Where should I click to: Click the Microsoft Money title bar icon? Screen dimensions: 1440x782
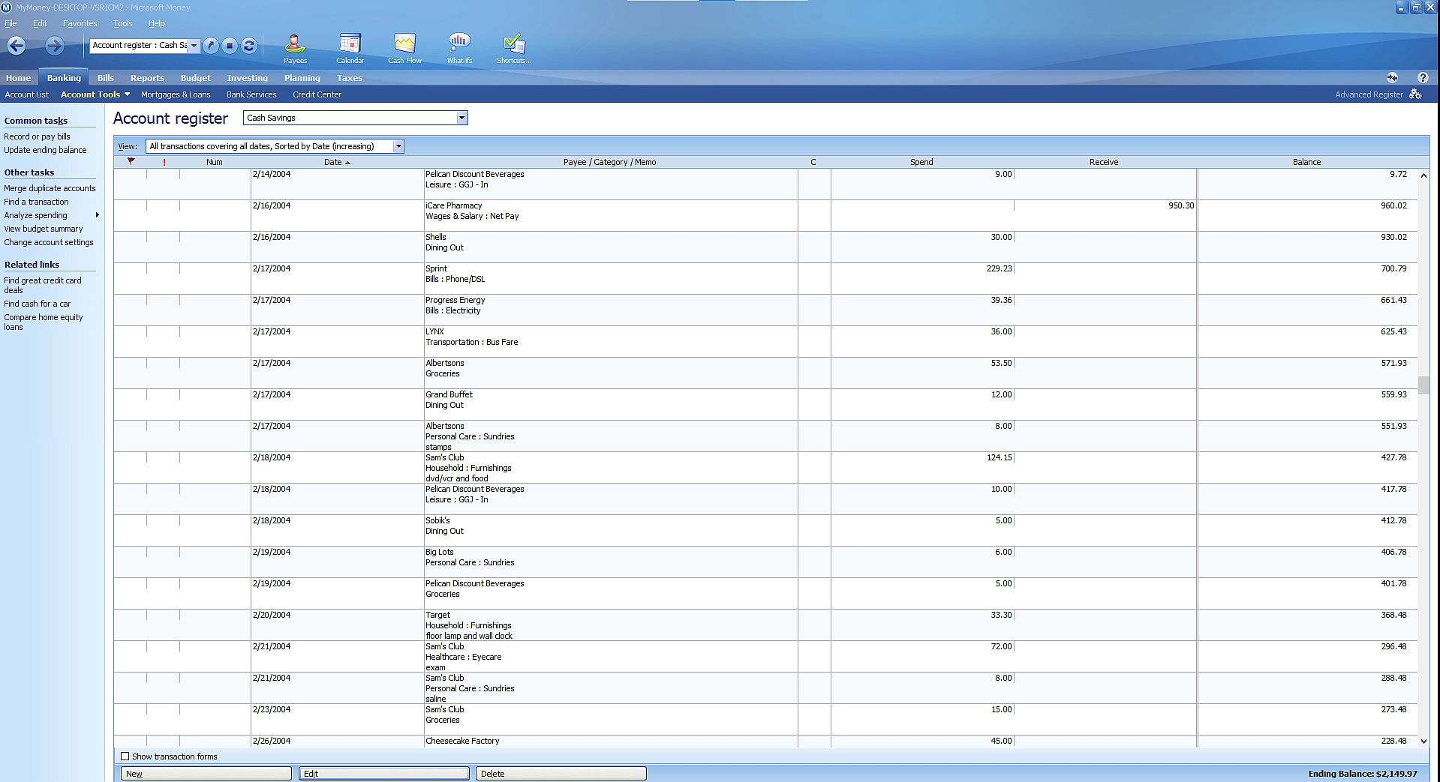point(8,7)
